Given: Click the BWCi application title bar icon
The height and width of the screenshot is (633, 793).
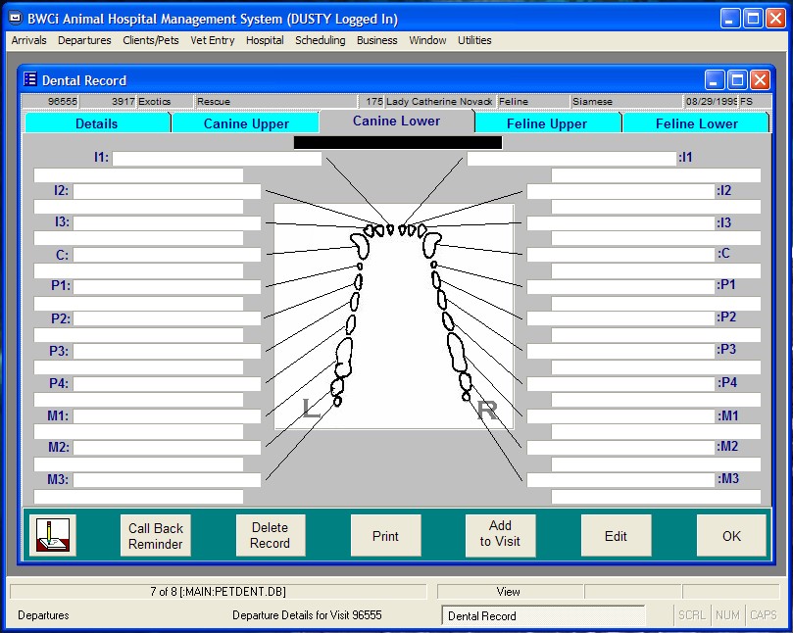Looking at the screenshot, I should click(x=17, y=19).
